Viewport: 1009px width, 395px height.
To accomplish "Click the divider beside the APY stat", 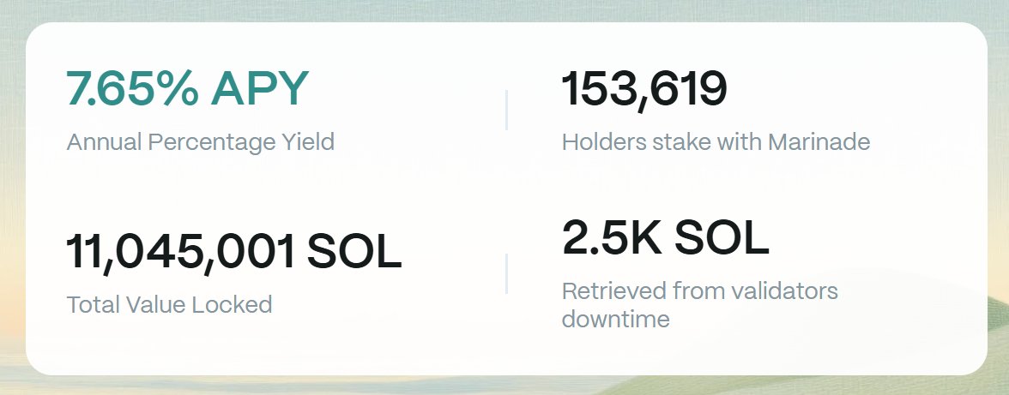I will click(x=506, y=110).
